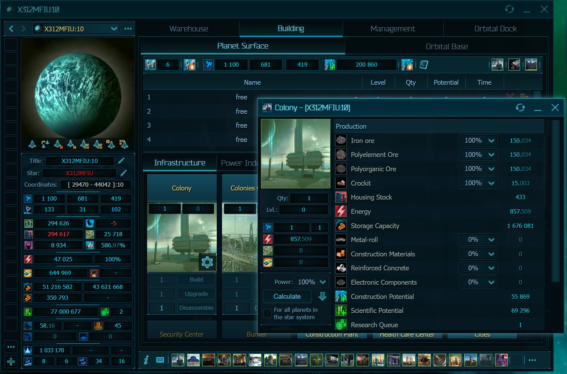Enable 'For all planets in the star system'
This screenshot has width=567, height=374.
(x=267, y=313)
